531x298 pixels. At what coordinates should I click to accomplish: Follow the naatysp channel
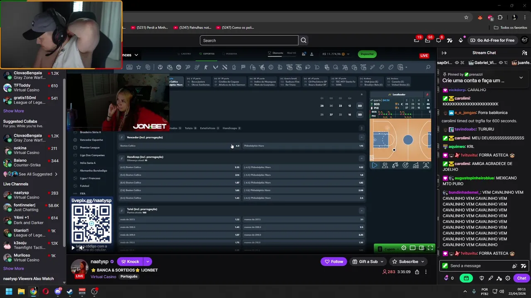coord(334,262)
